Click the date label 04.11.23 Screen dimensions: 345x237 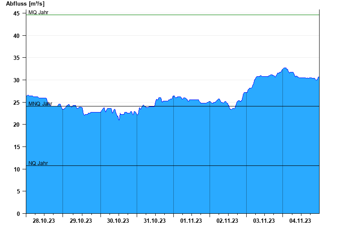[x=300, y=221]
